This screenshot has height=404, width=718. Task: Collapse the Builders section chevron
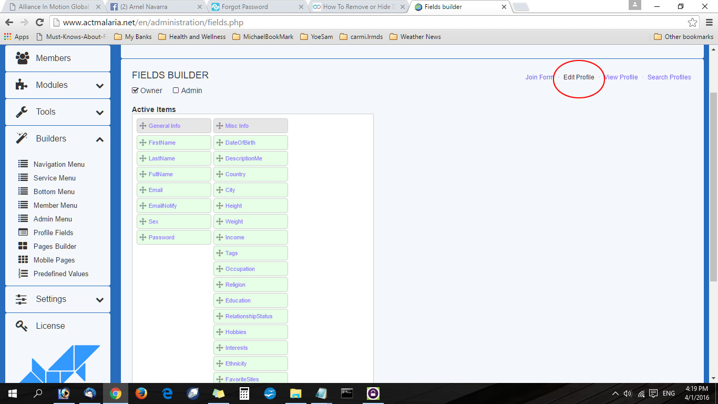(100, 139)
